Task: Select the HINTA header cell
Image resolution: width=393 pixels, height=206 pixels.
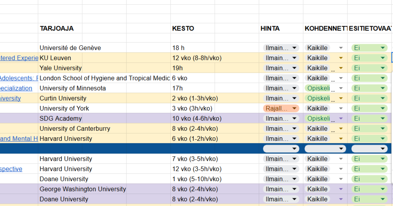Action: tap(270, 28)
